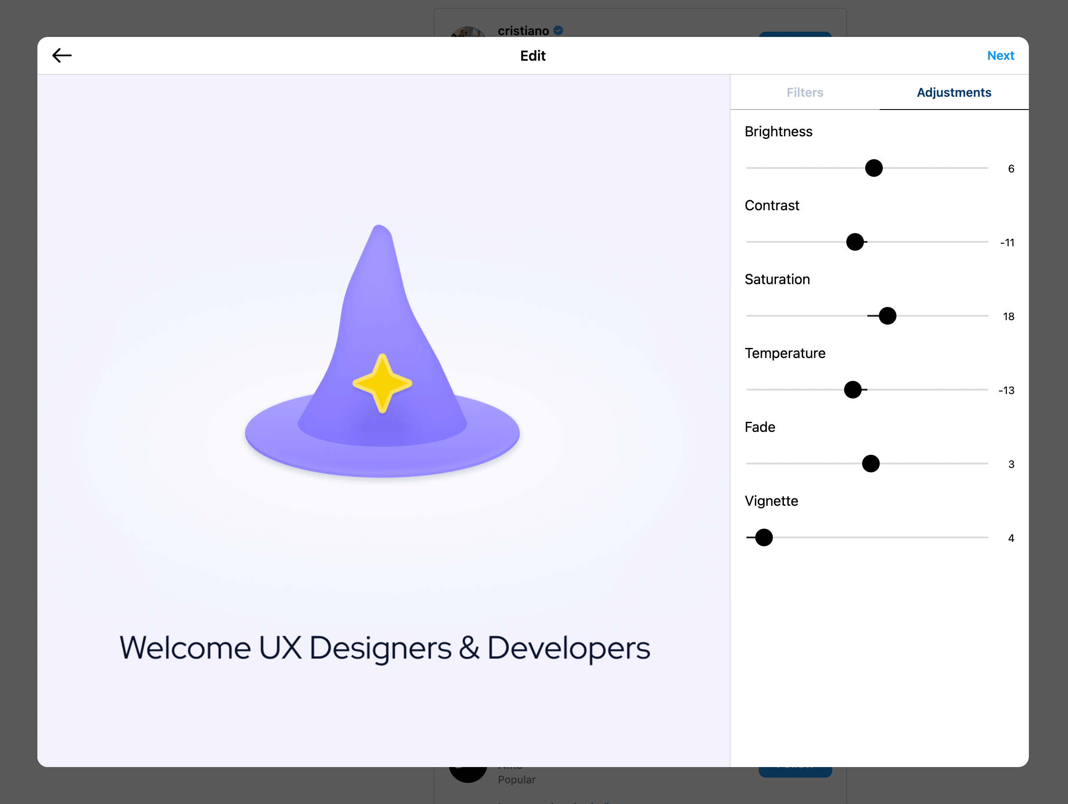Click the Fade slider handle
The width and height of the screenshot is (1068, 804).
pos(870,464)
